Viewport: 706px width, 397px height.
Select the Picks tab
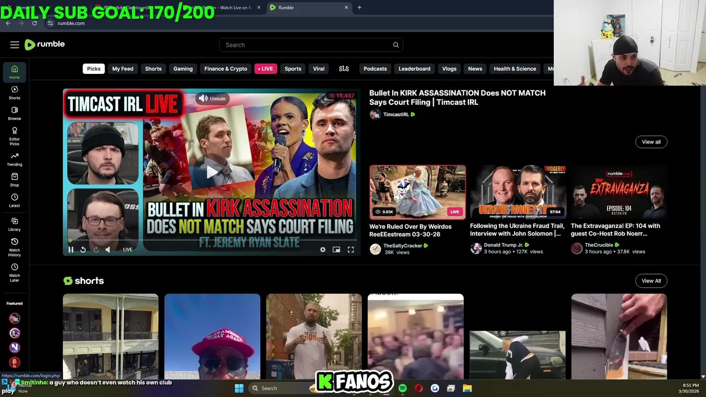[94, 68]
